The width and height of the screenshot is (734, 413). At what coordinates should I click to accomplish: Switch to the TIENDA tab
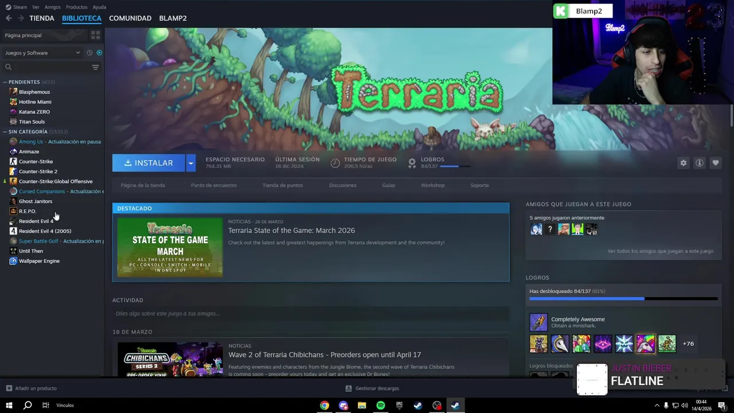pos(42,18)
